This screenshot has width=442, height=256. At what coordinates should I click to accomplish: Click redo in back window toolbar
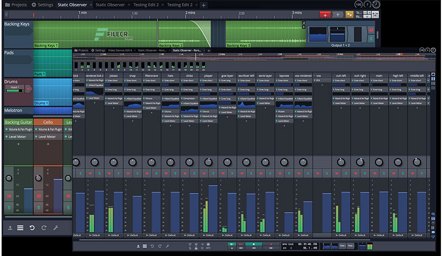point(44,228)
